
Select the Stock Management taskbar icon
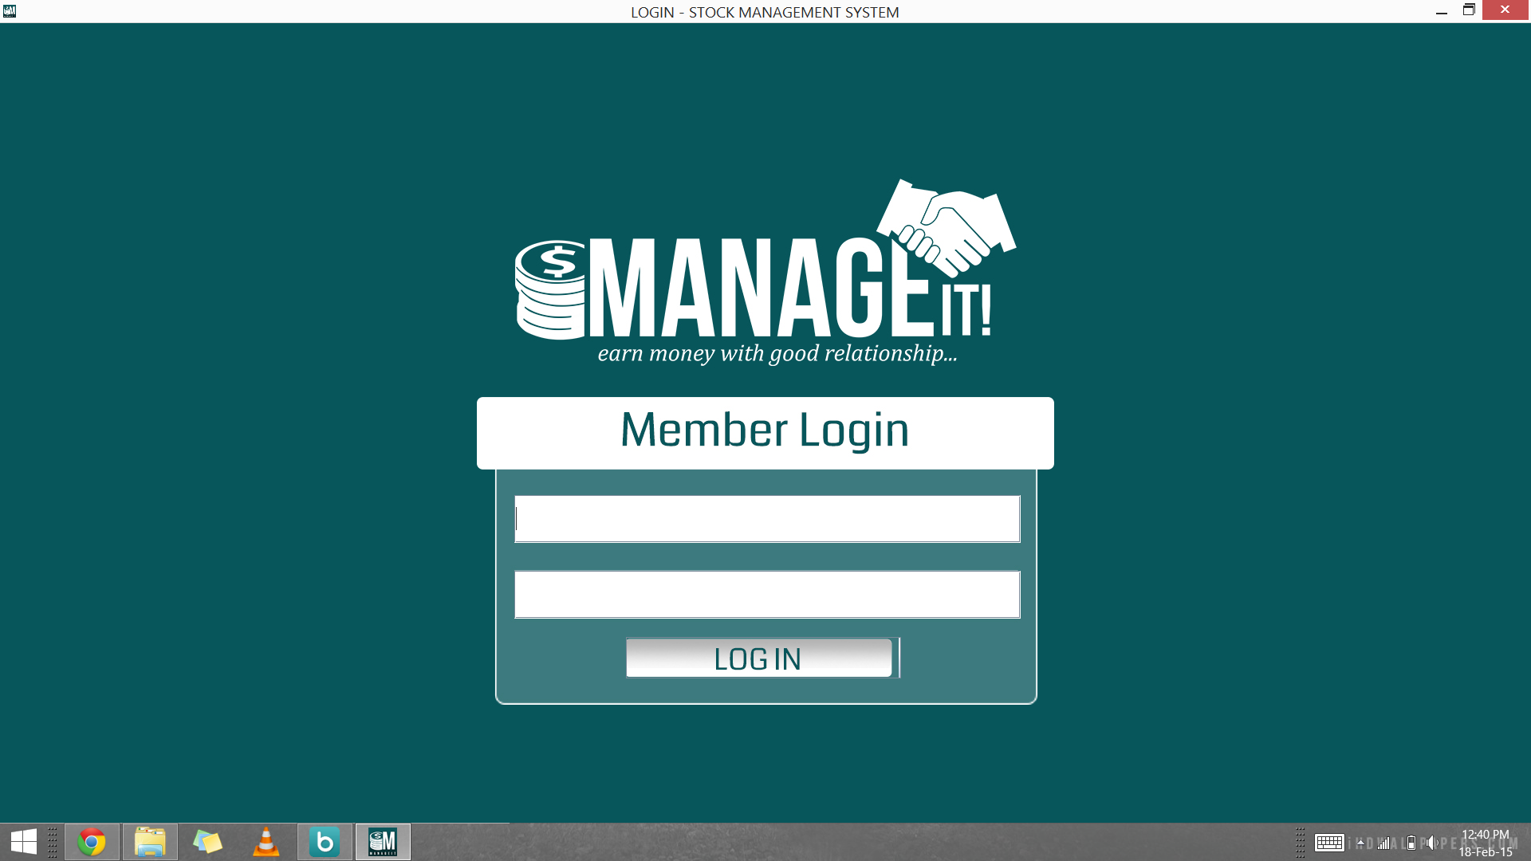tap(383, 842)
